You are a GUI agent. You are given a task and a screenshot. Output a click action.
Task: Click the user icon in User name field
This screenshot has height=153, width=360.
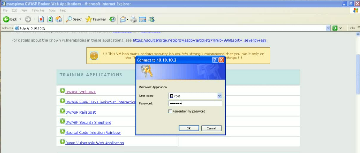[171, 96]
